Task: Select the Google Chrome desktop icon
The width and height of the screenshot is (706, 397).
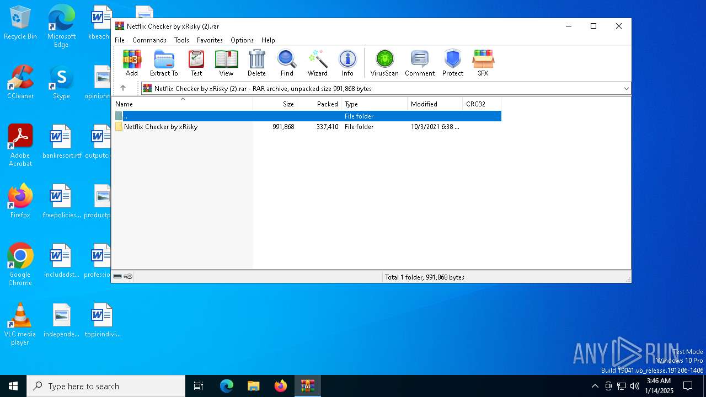Action: click(20, 265)
